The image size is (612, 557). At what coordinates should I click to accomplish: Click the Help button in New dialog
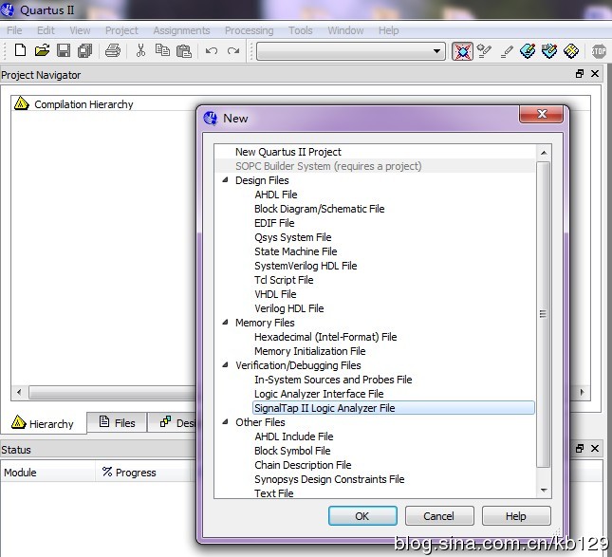click(x=516, y=516)
